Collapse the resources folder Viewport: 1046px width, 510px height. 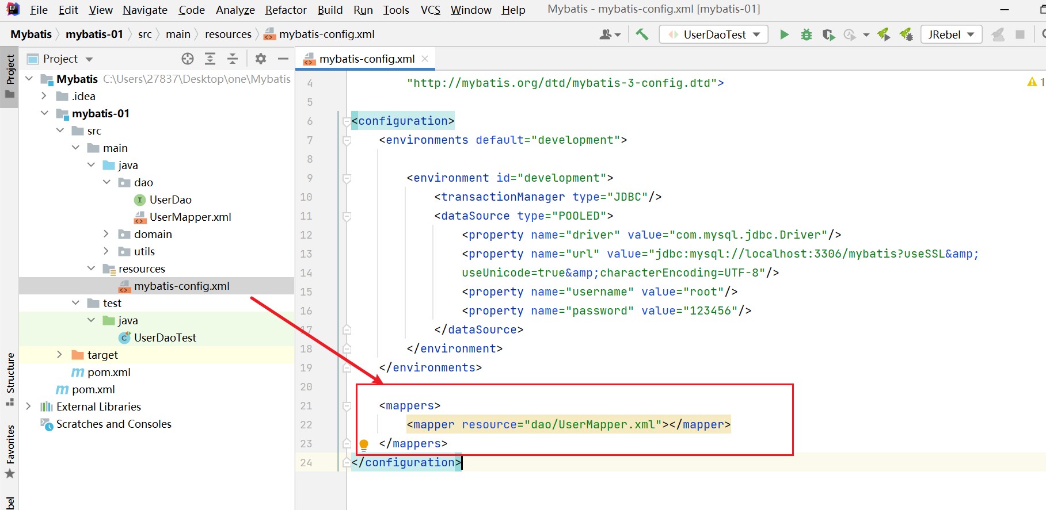91,269
